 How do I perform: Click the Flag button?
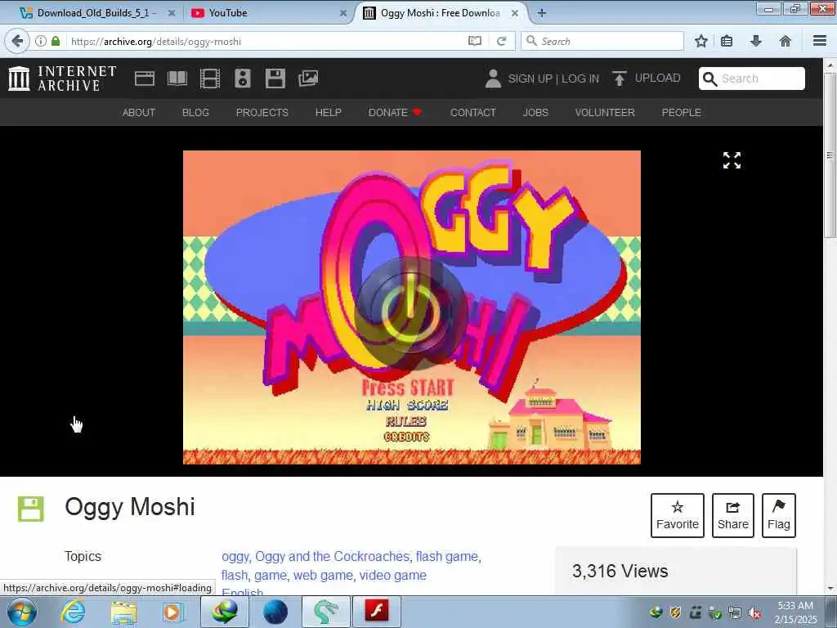coord(779,515)
